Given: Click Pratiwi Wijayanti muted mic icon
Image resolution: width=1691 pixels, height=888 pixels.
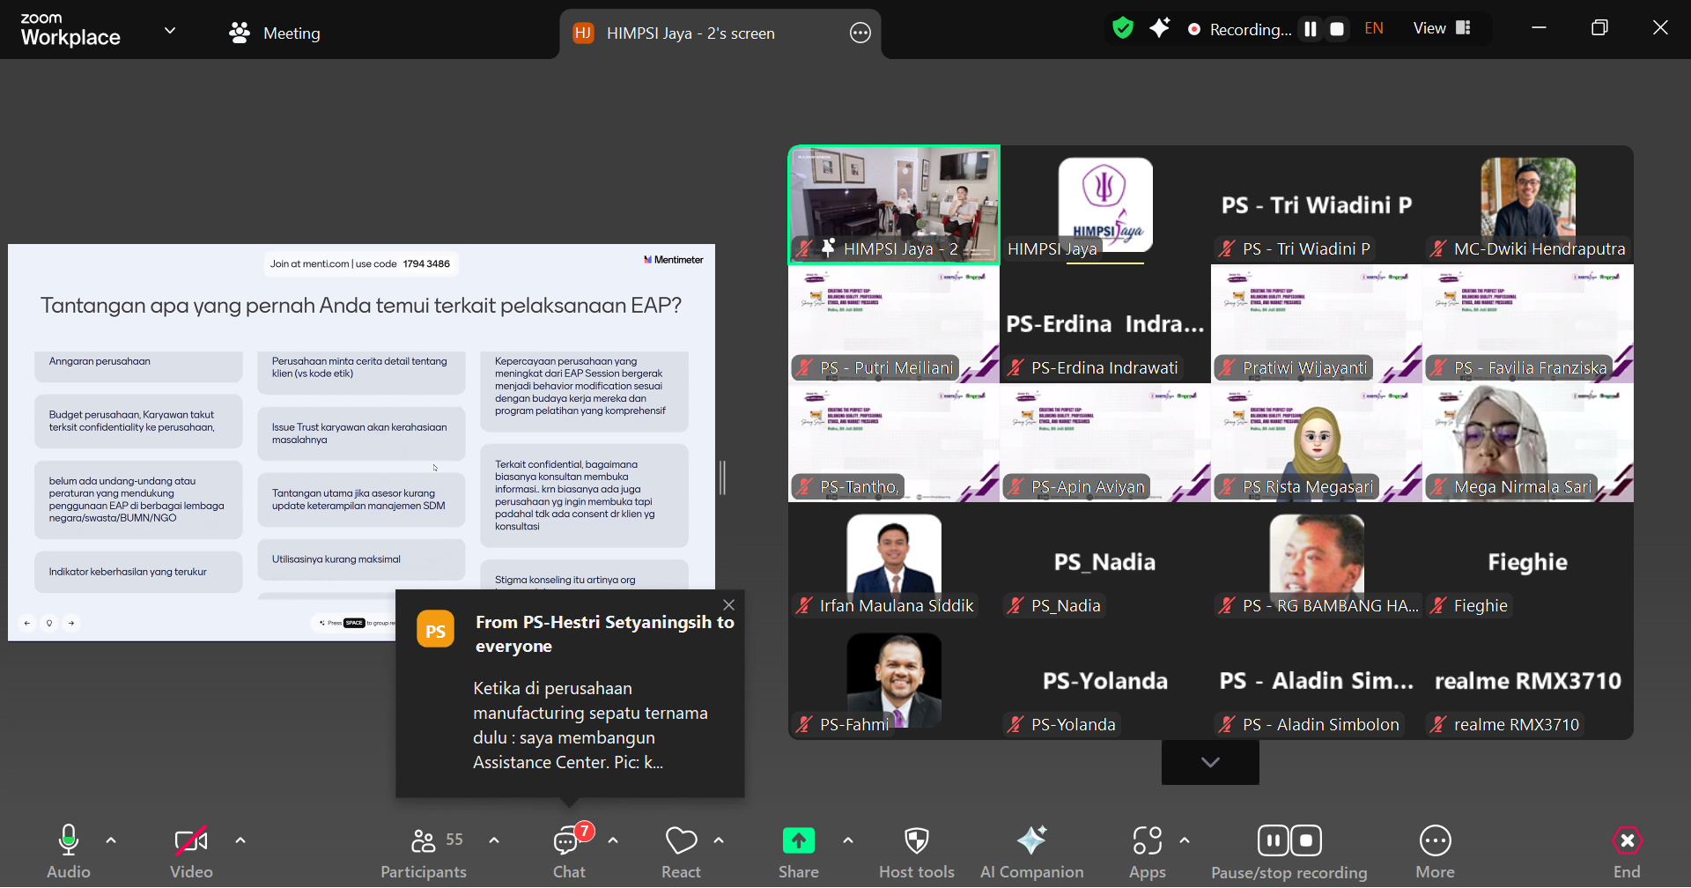Looking at the screenshot, I should 1227,368.
